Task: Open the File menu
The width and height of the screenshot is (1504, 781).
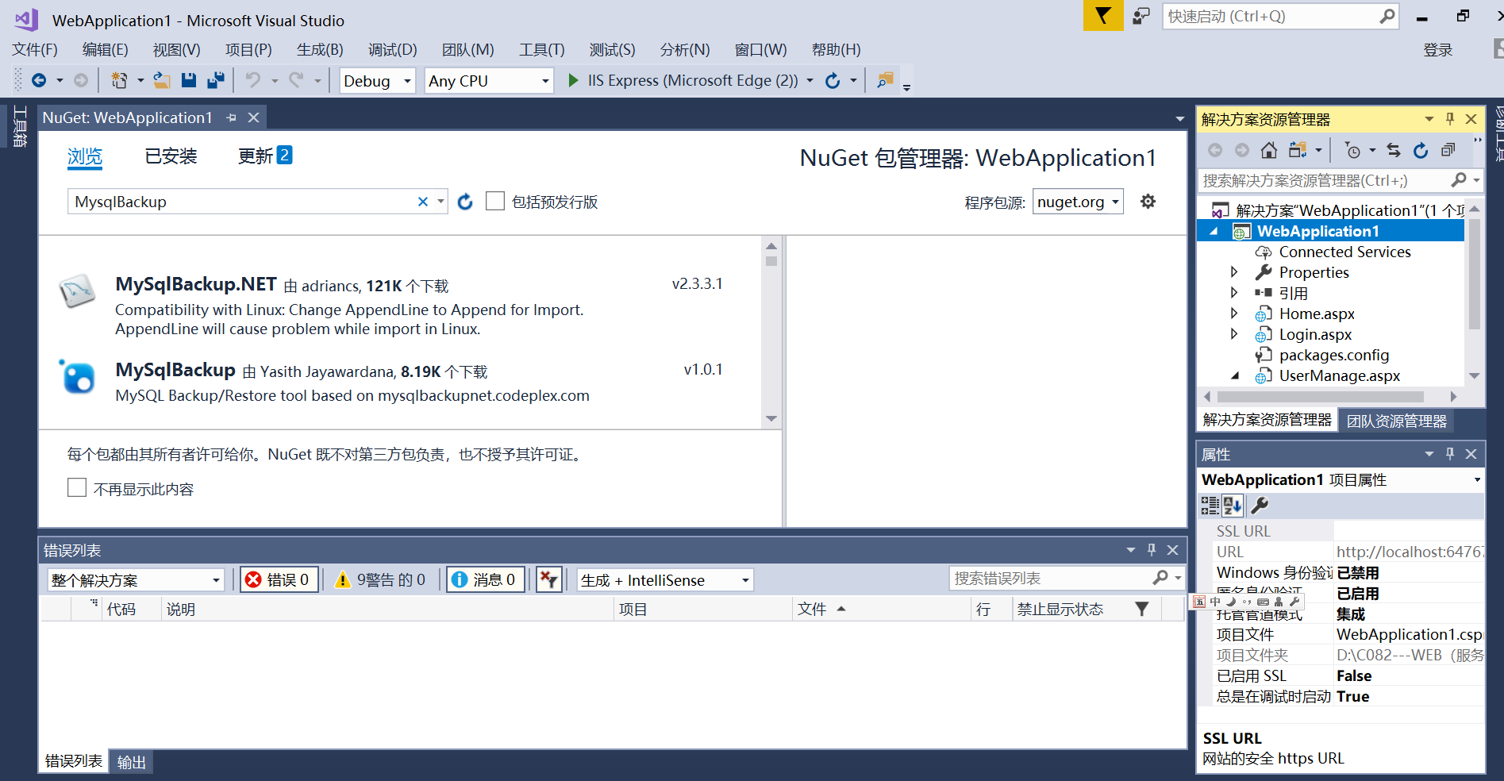Action: (35, 49)
